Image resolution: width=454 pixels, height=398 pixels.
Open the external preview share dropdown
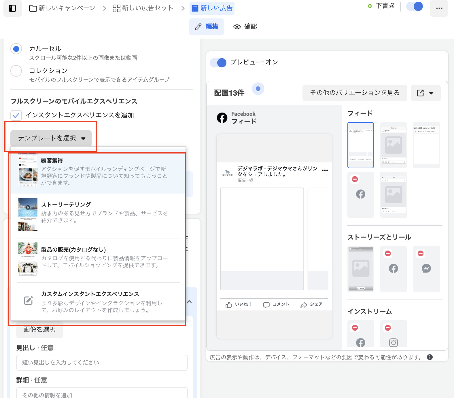425,93
